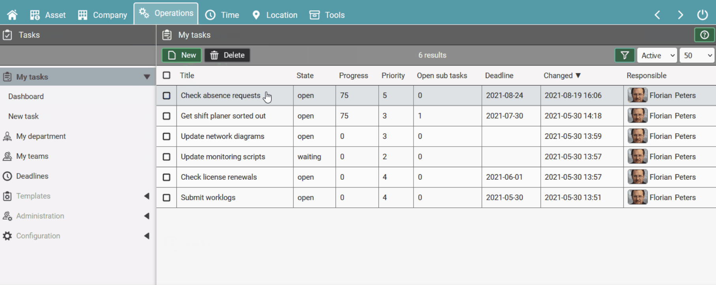Screen dimensions: 716x285
Task: Open the Active status filter dropdown
Action: click(657, 56)
